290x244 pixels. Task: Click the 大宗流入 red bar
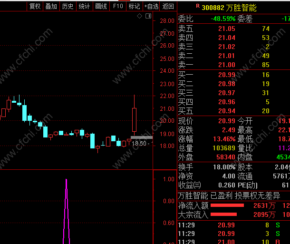click(223, 215)
